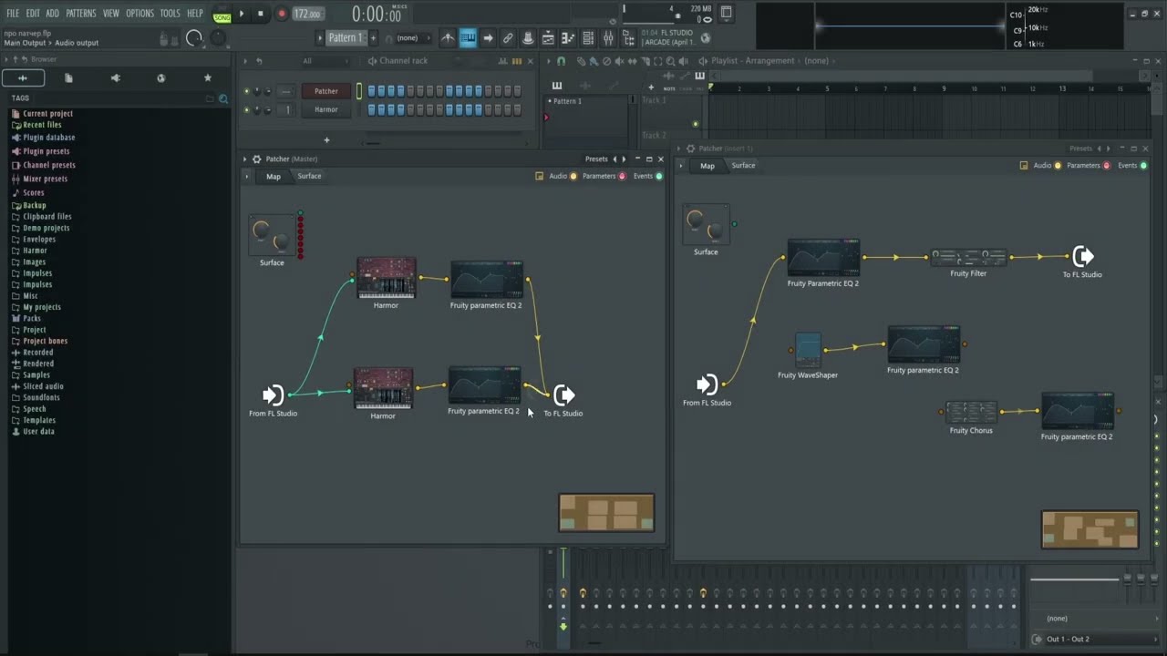This screenshot has height=656, width=1167.
Task: Select the Patcher channel button
Action: pyautogui.click(x=326, y=91)
